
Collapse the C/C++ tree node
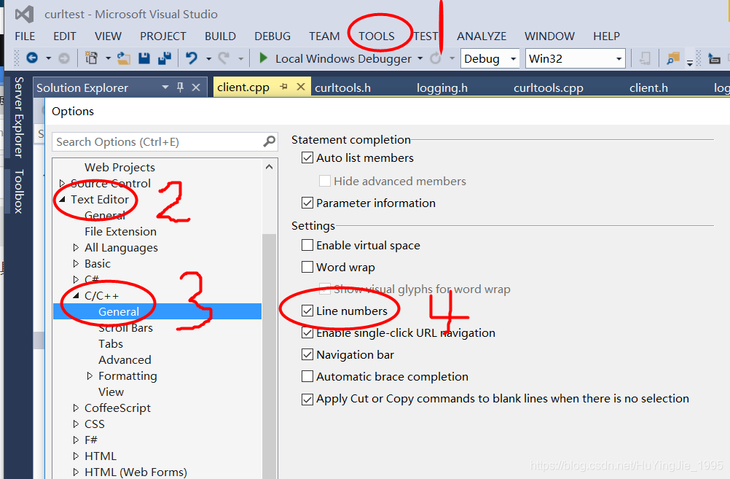[76, 295]
